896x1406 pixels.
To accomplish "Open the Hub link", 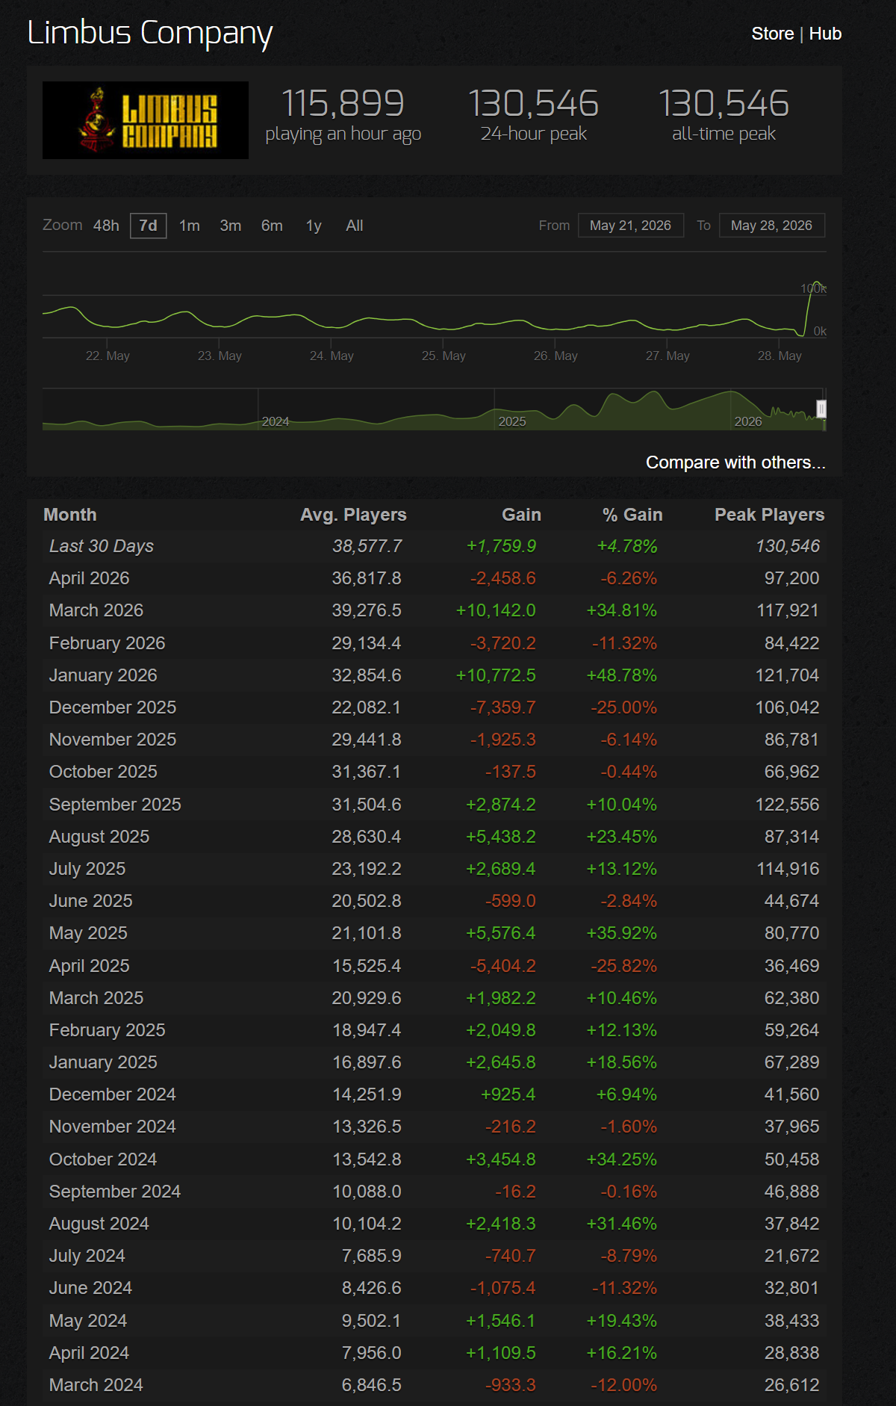I will (x=825, y=34).
